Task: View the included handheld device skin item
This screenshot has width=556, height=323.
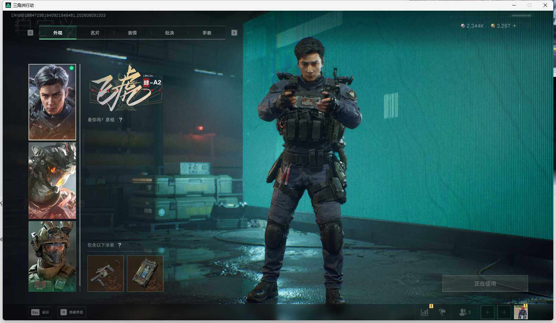Action: 145,273
